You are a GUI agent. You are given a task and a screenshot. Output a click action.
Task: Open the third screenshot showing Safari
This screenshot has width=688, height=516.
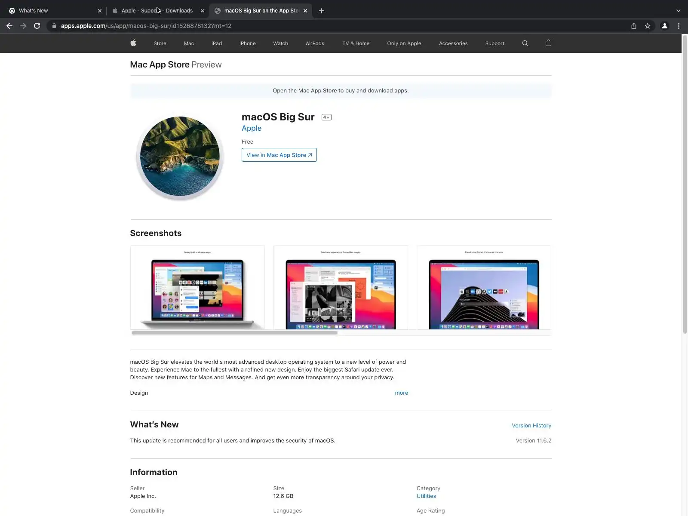coord(484,288)
